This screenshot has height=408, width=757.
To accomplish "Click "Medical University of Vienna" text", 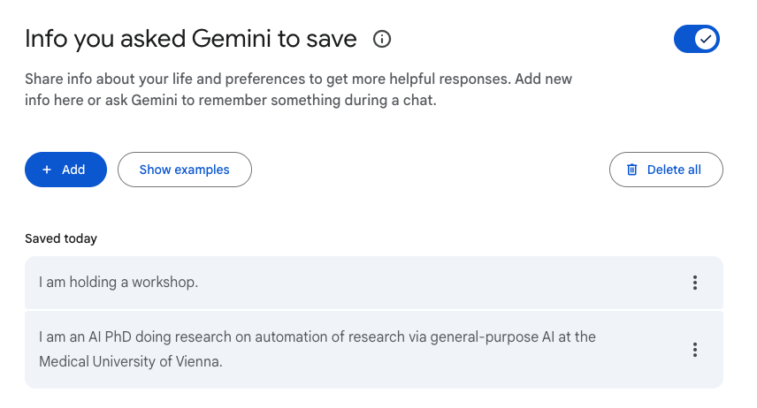I will [129, 361].
